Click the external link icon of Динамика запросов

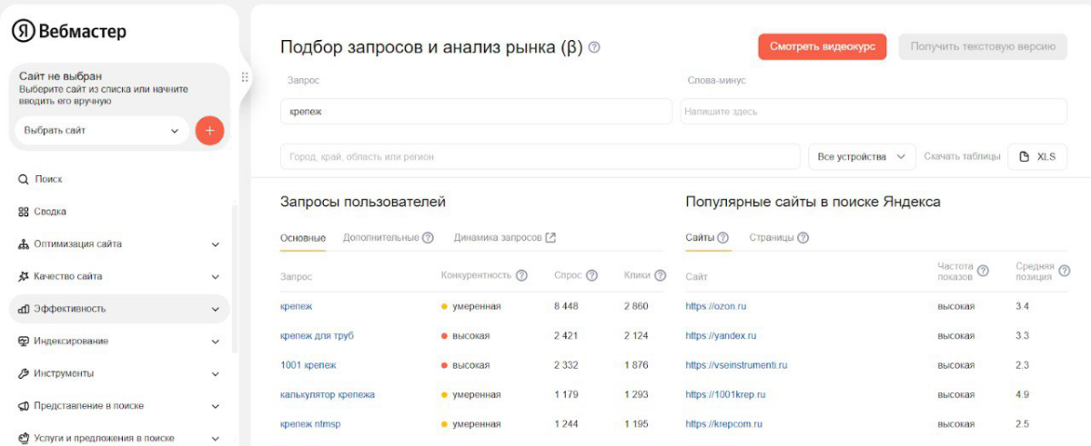tap(551, 238)
